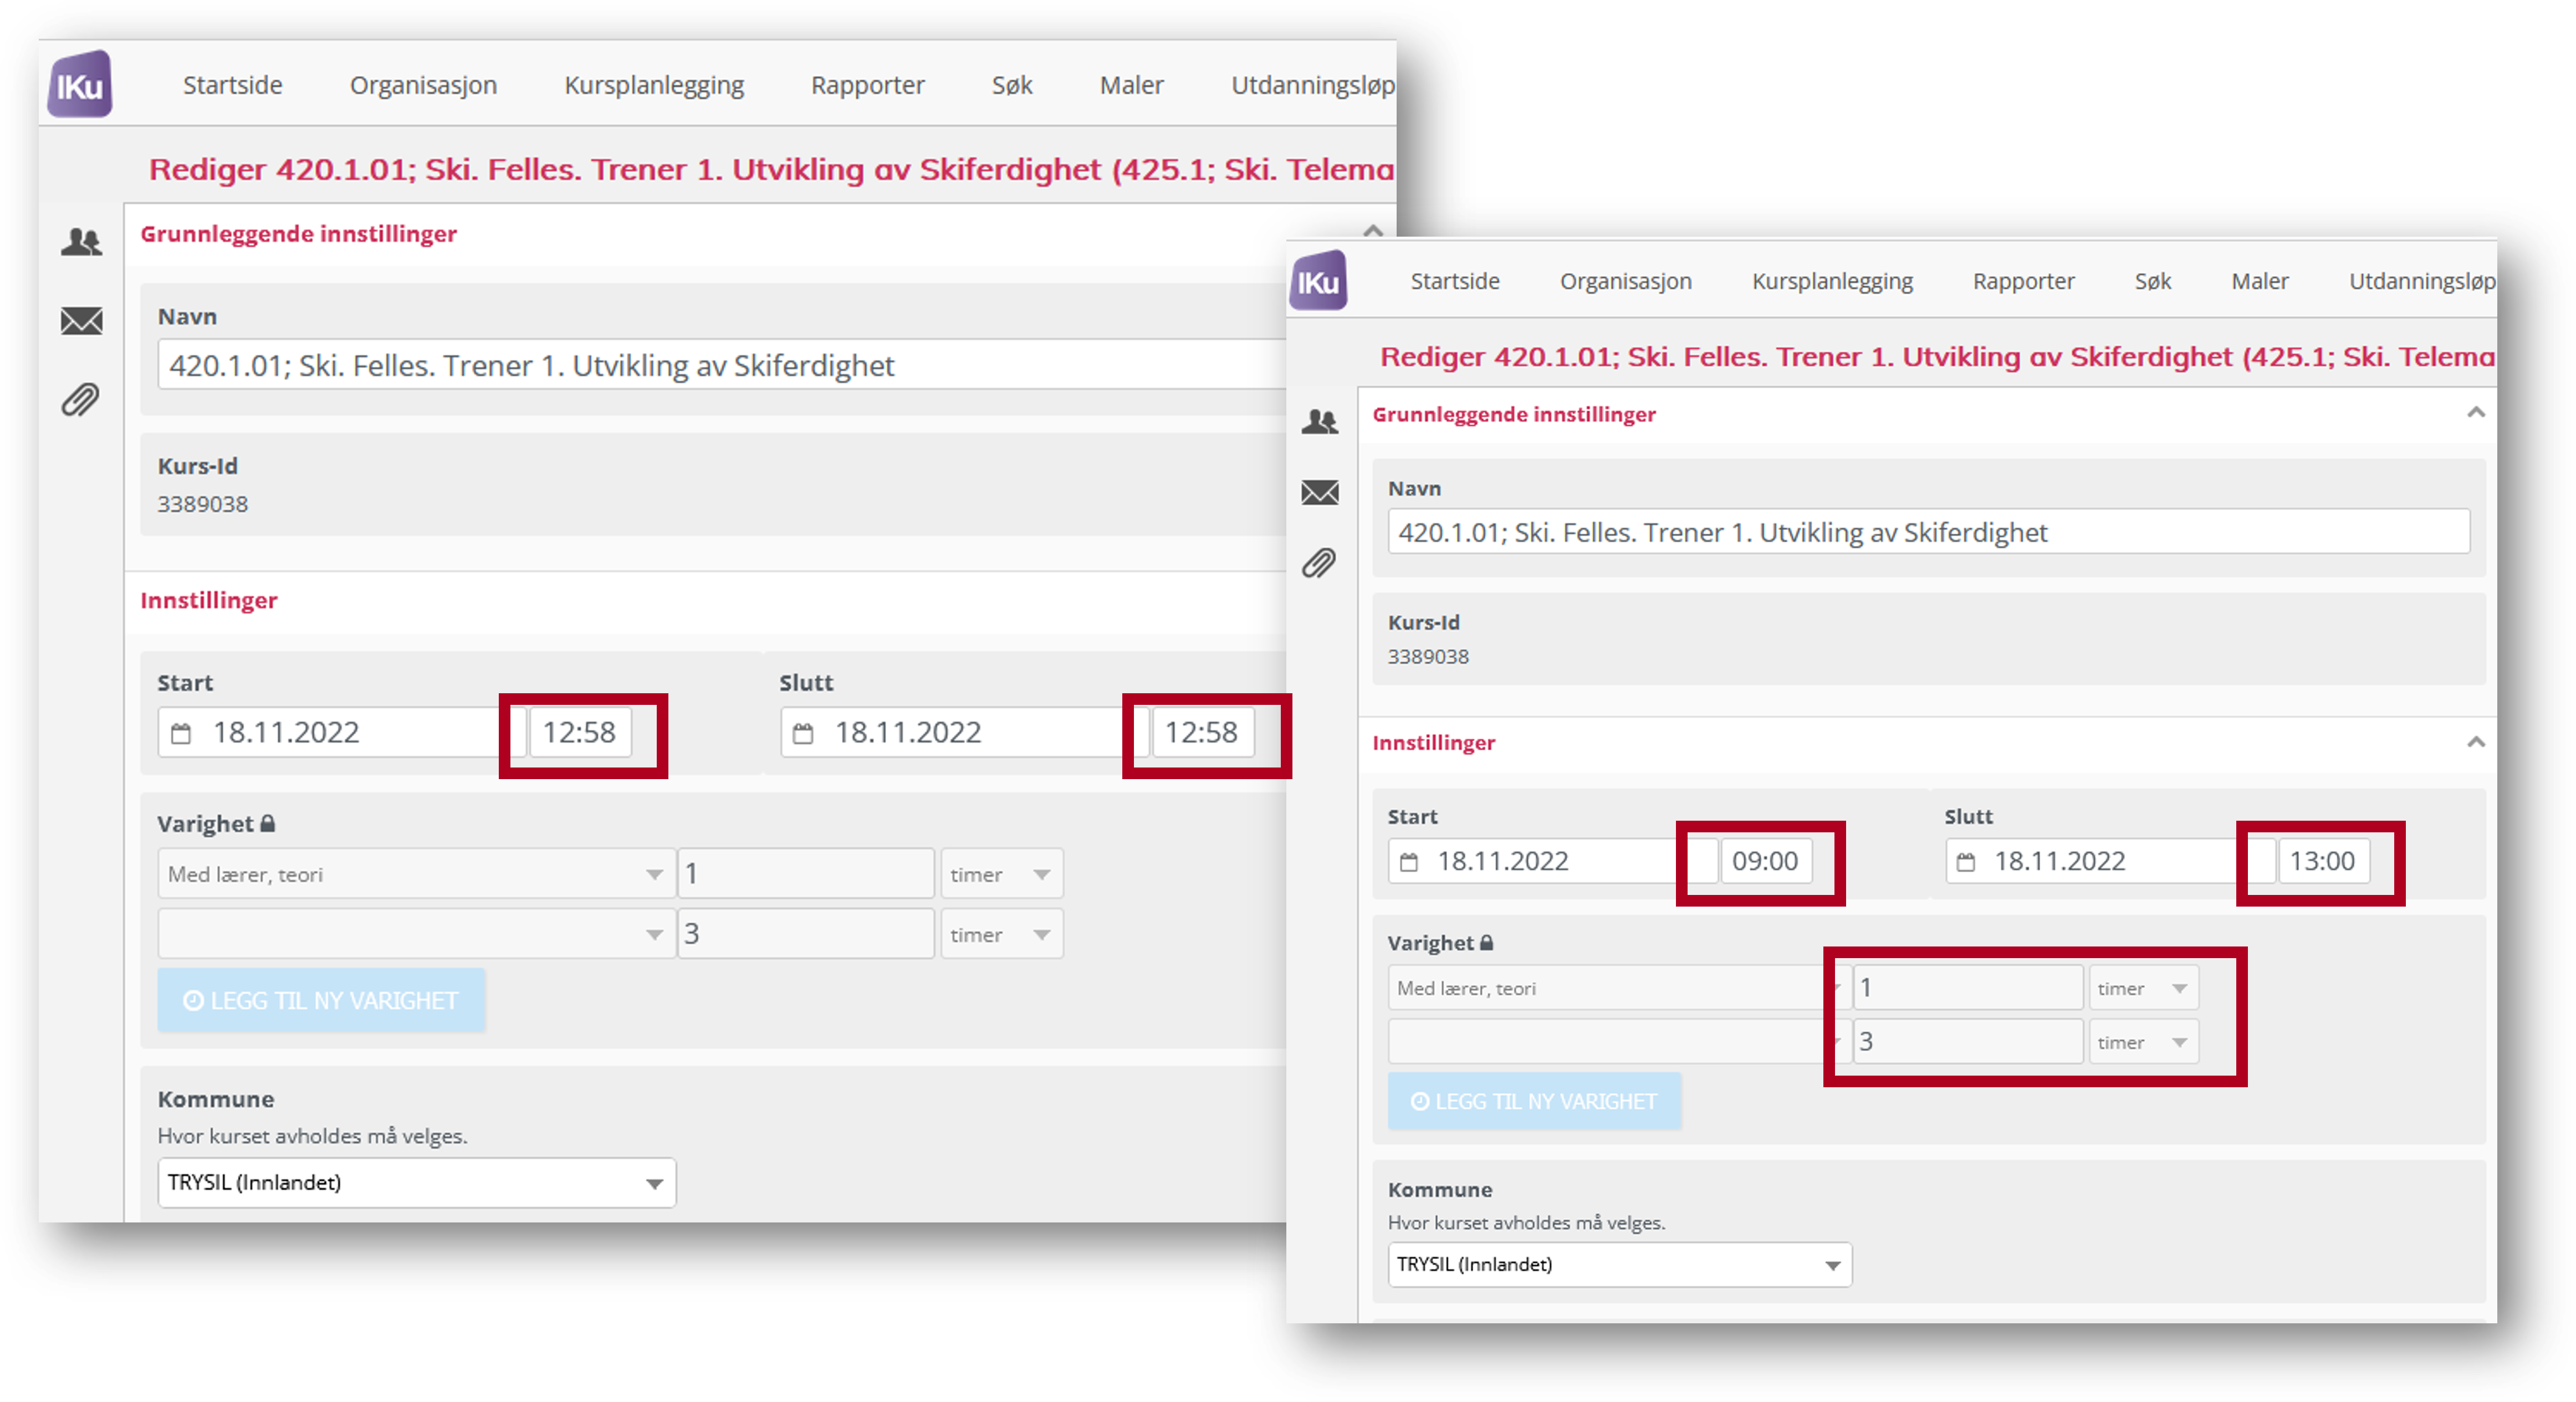The height and width of the screenshot is (1402, 2576).
Task: Click the IKu logo in the front window
Action: pos(1318,281)
